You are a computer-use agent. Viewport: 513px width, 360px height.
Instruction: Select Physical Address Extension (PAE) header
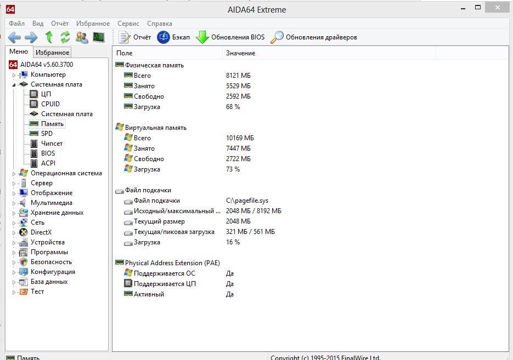[x=172, y=262]
